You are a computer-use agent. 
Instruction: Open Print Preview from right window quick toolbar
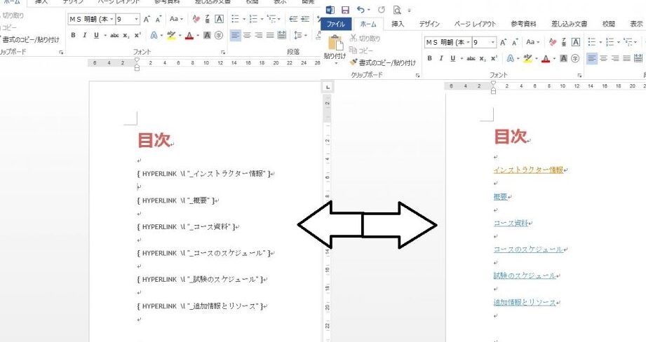click(397, 10)
